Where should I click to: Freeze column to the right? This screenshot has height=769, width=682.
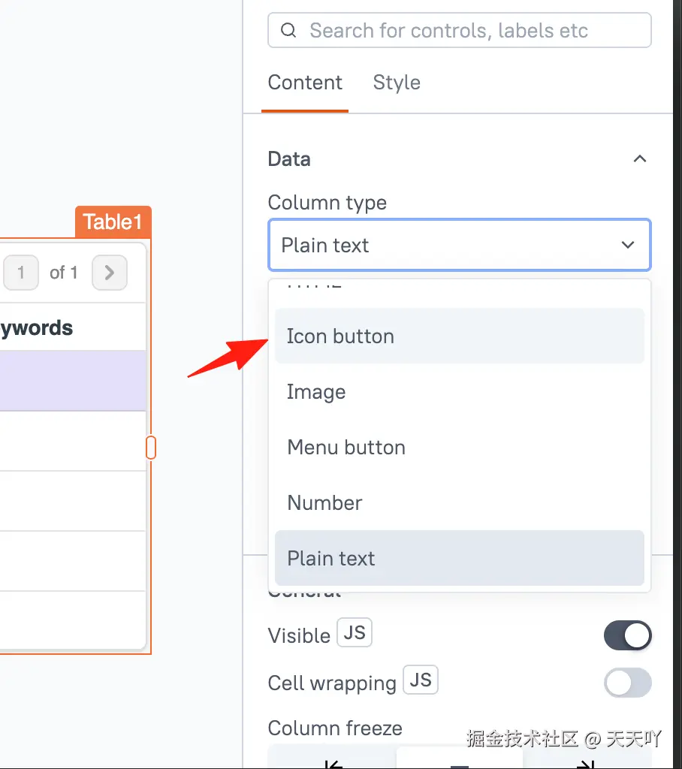(x=583, y=761)
